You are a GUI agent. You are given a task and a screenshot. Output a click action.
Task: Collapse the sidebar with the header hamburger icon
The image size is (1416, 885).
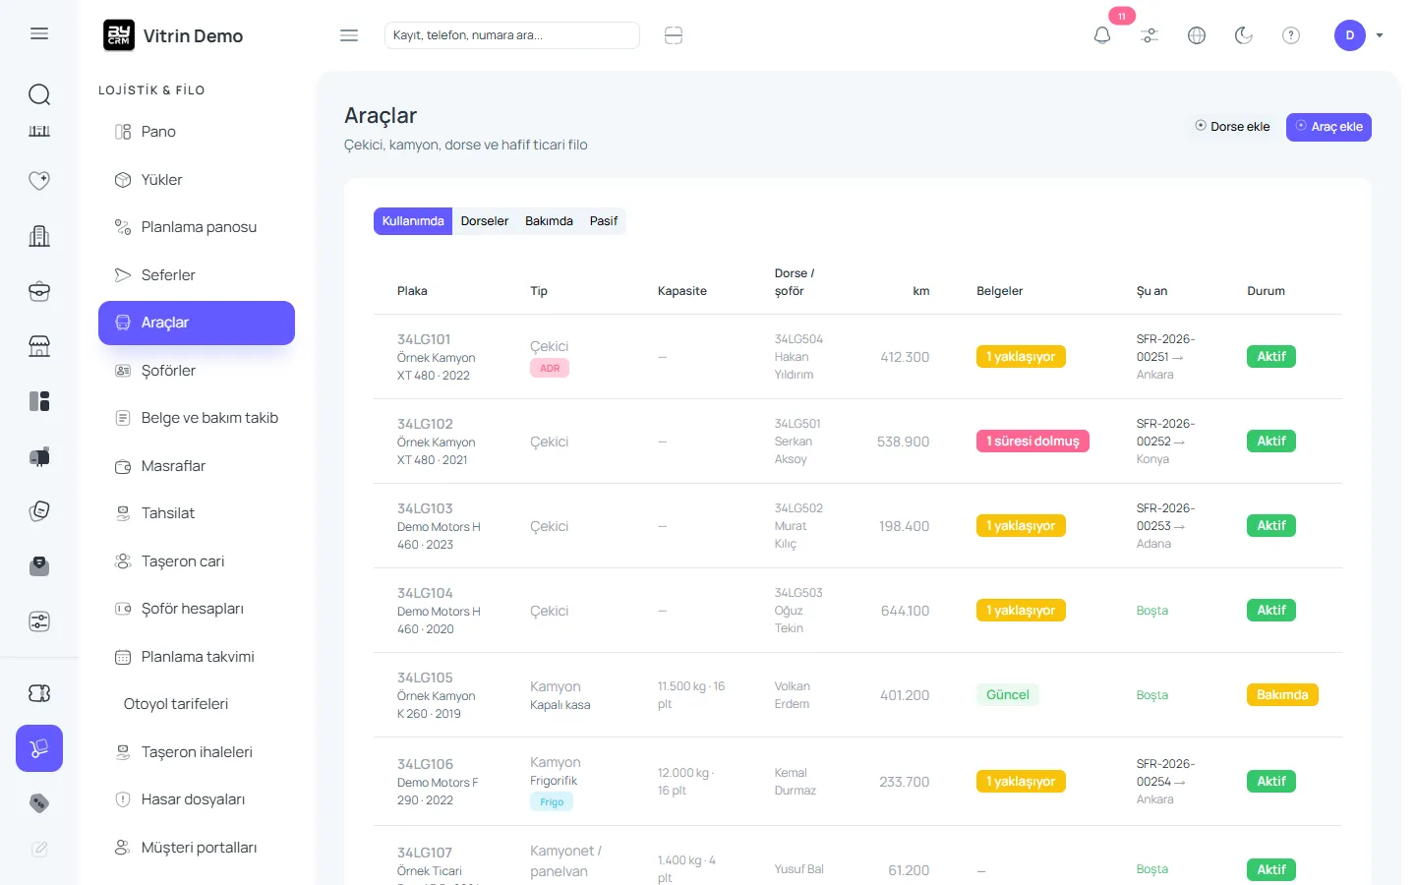[x=349, y=35]
